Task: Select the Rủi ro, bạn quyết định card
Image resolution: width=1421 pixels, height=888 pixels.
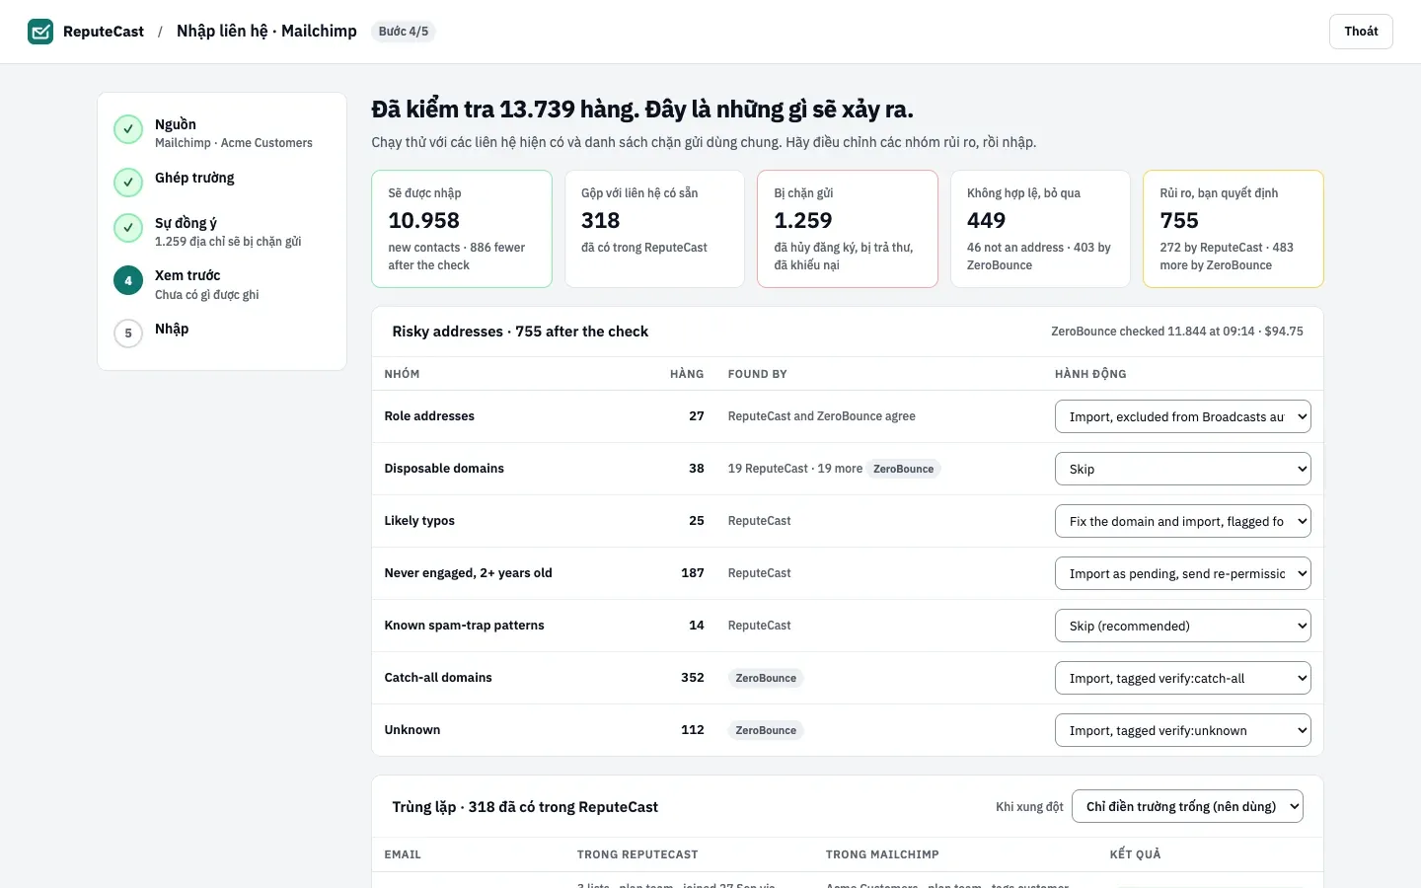Action: [x=1234, y=229]
